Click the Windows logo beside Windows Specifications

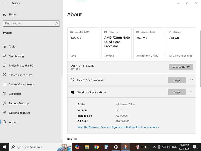(x=72, y=92)
